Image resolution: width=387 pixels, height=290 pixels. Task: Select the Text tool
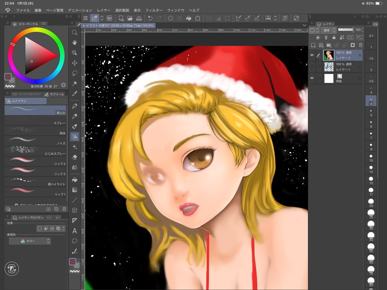(x=74, y=231)
